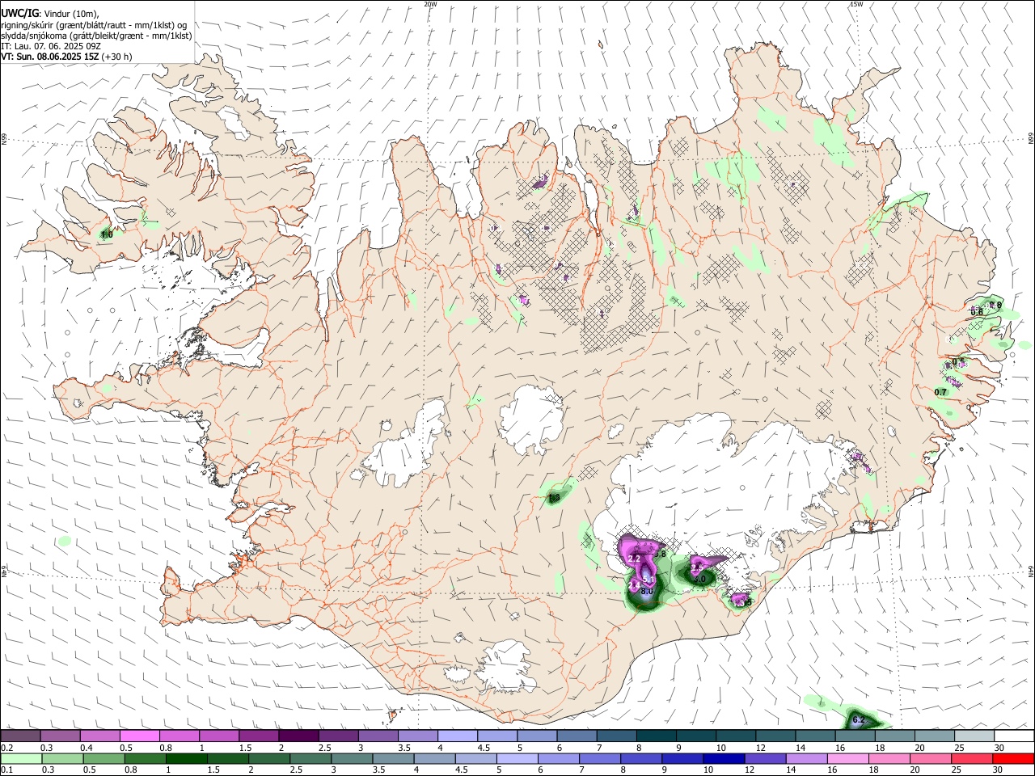Screen dimensions: 1035x776
Task: Click the bright pink 0.5–0.8 sleet/snow legend swatch
Action: point(139,736)
